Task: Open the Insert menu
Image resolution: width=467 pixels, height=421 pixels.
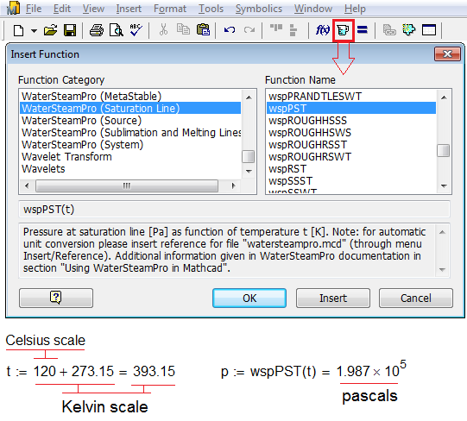Action: pos(129,9)
